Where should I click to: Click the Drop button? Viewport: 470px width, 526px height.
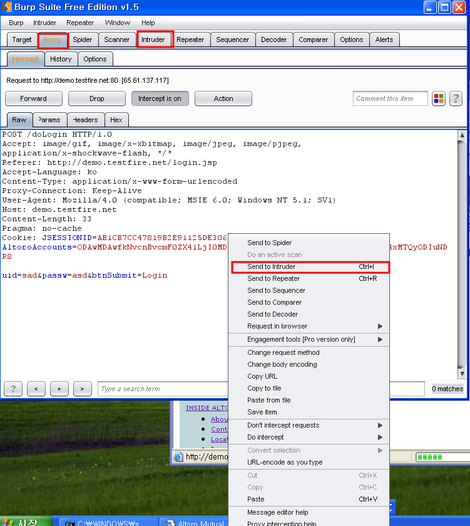tap(97, 98)
